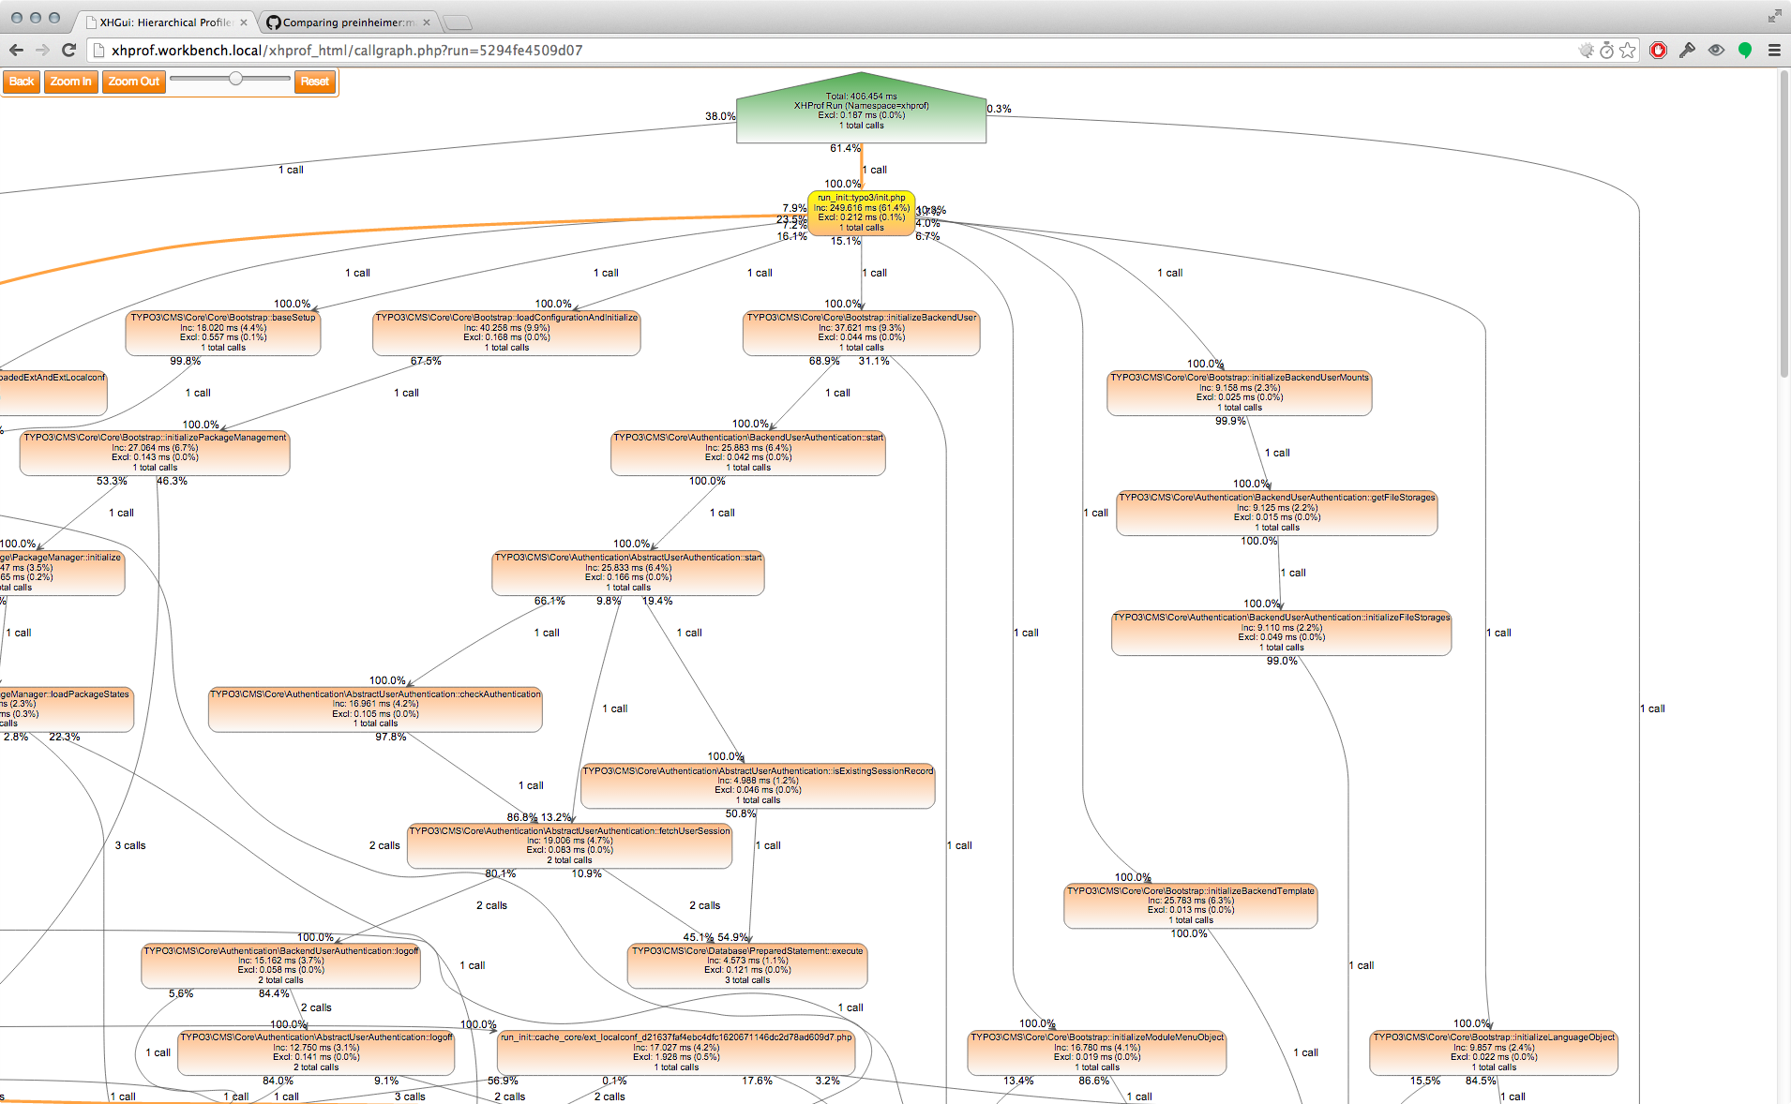Click the Bootstrap::initializeBackendUser node
The height and width of the screenshot is (1104, 1791).
coord(861,333)
